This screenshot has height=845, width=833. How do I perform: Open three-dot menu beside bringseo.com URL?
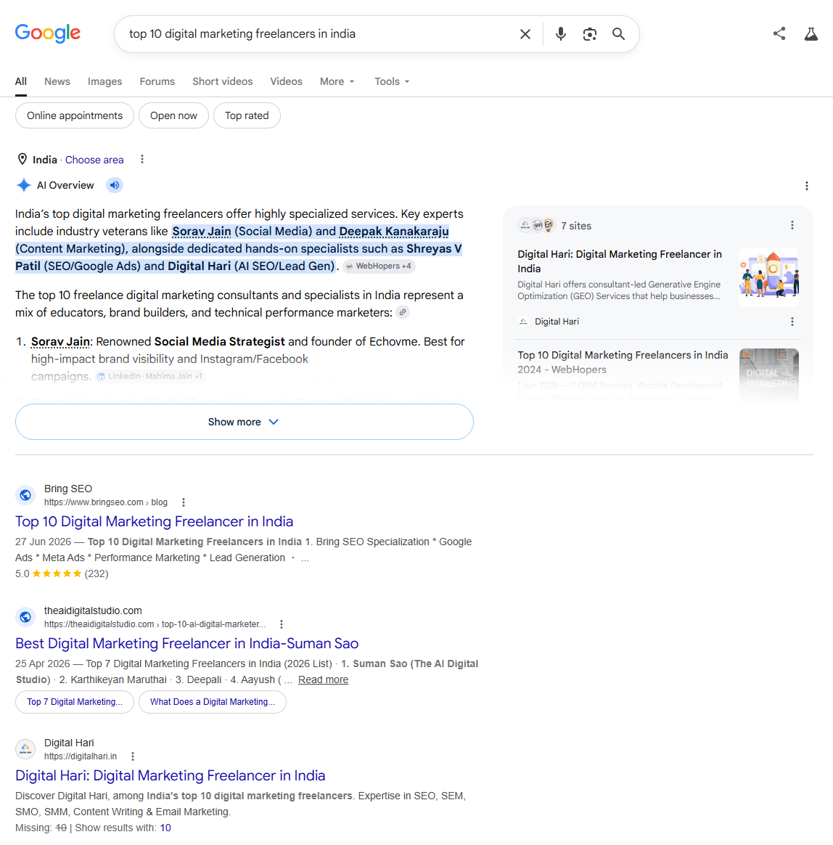click(184, 502)
